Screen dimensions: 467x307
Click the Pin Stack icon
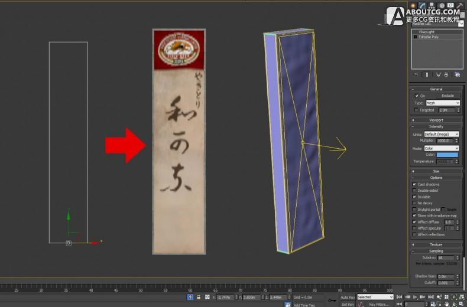pos(416,75)
